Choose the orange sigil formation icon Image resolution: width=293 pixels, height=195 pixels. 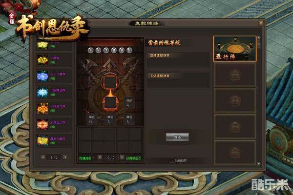tap(42, 108)
